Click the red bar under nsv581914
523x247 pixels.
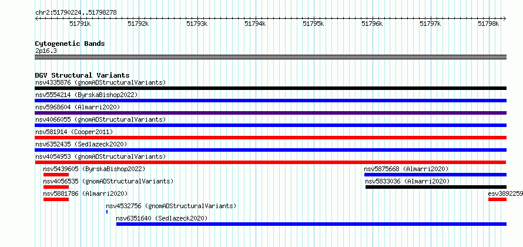tap(270, 138)
